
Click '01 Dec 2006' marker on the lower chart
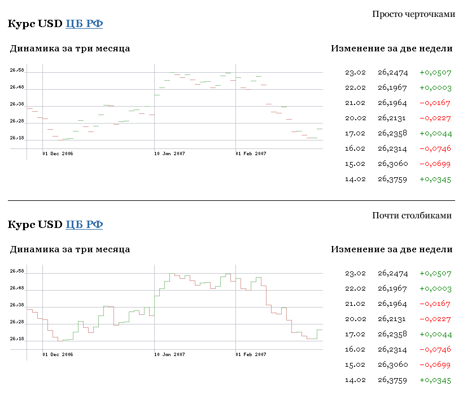click(58, 354)
